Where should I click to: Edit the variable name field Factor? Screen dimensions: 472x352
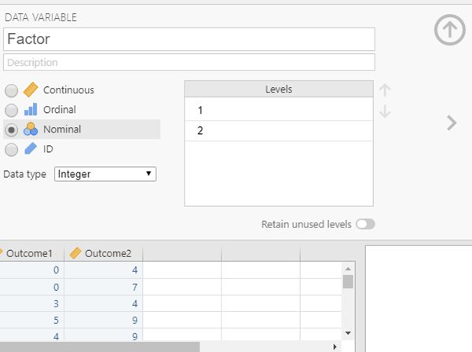189,39
